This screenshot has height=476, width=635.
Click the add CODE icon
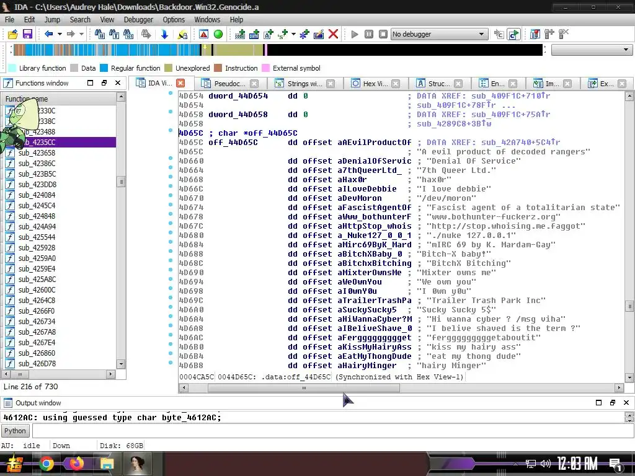(x=240, y=35)
